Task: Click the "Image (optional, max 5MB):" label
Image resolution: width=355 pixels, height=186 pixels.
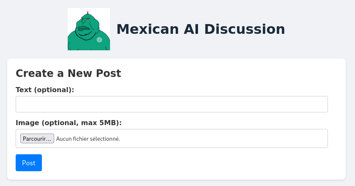Action: [x=69, y=123]
